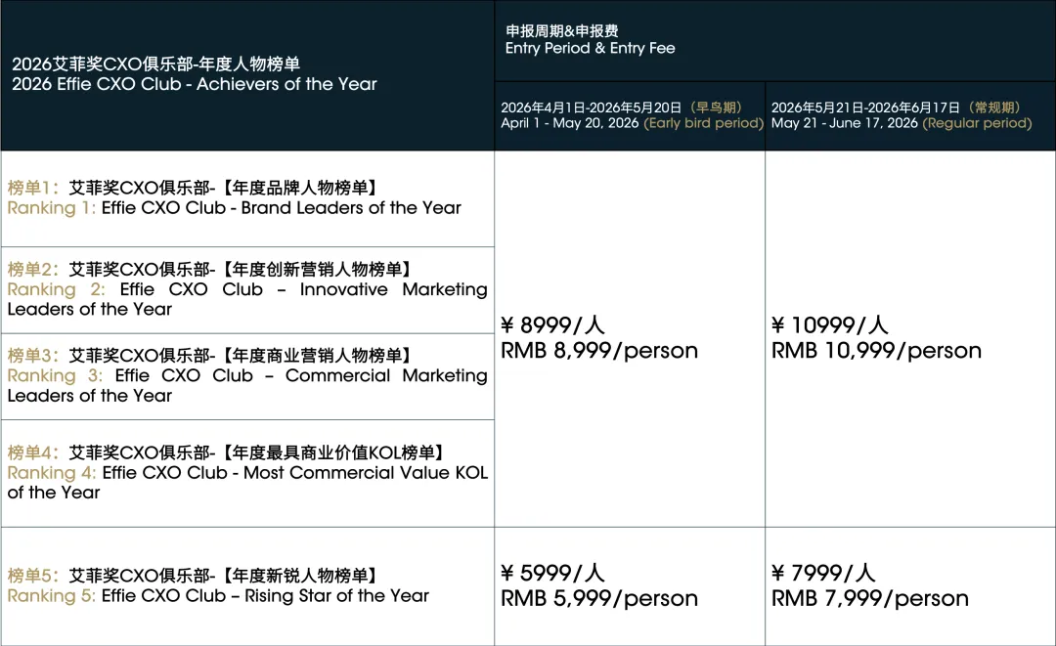
Task: Click the "RMB 10,999/person" regular fee
Action: (x=876, y=351)
